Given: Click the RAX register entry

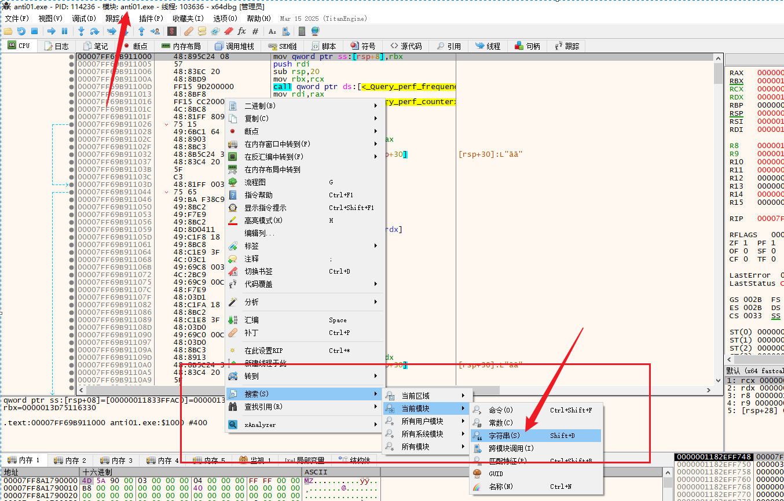Looking at the screenshot, I should pyautogui.click(x=737, y=73).
